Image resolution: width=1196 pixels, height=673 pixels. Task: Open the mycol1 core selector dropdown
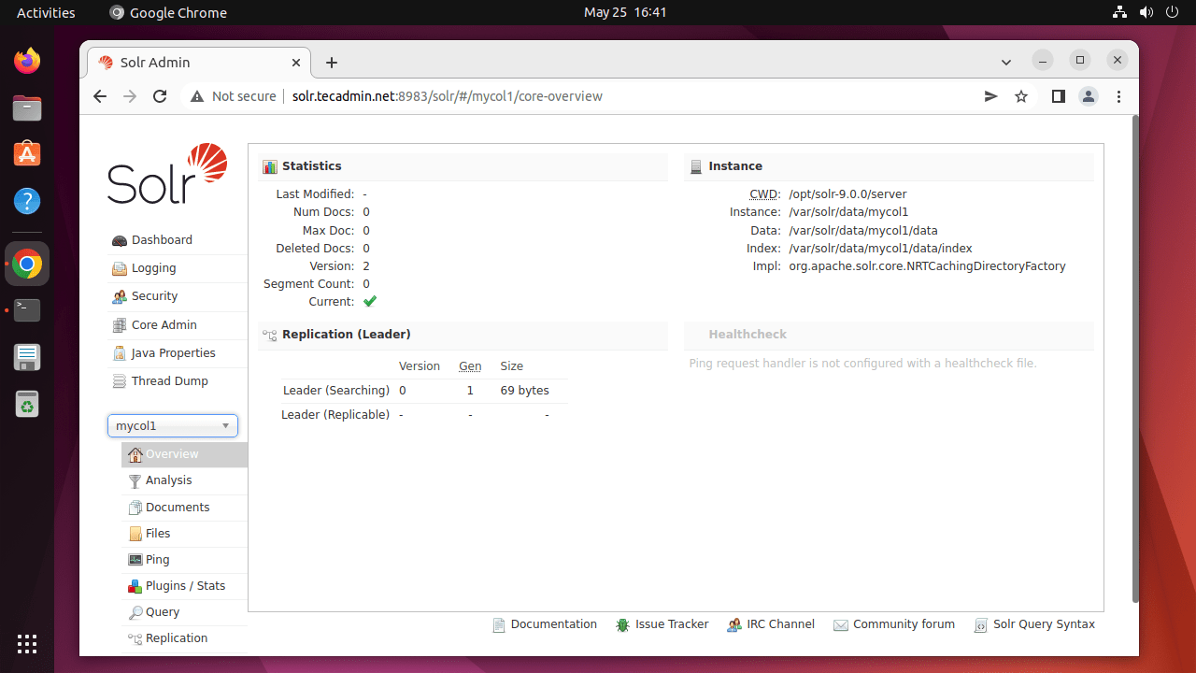coord(172,425)
